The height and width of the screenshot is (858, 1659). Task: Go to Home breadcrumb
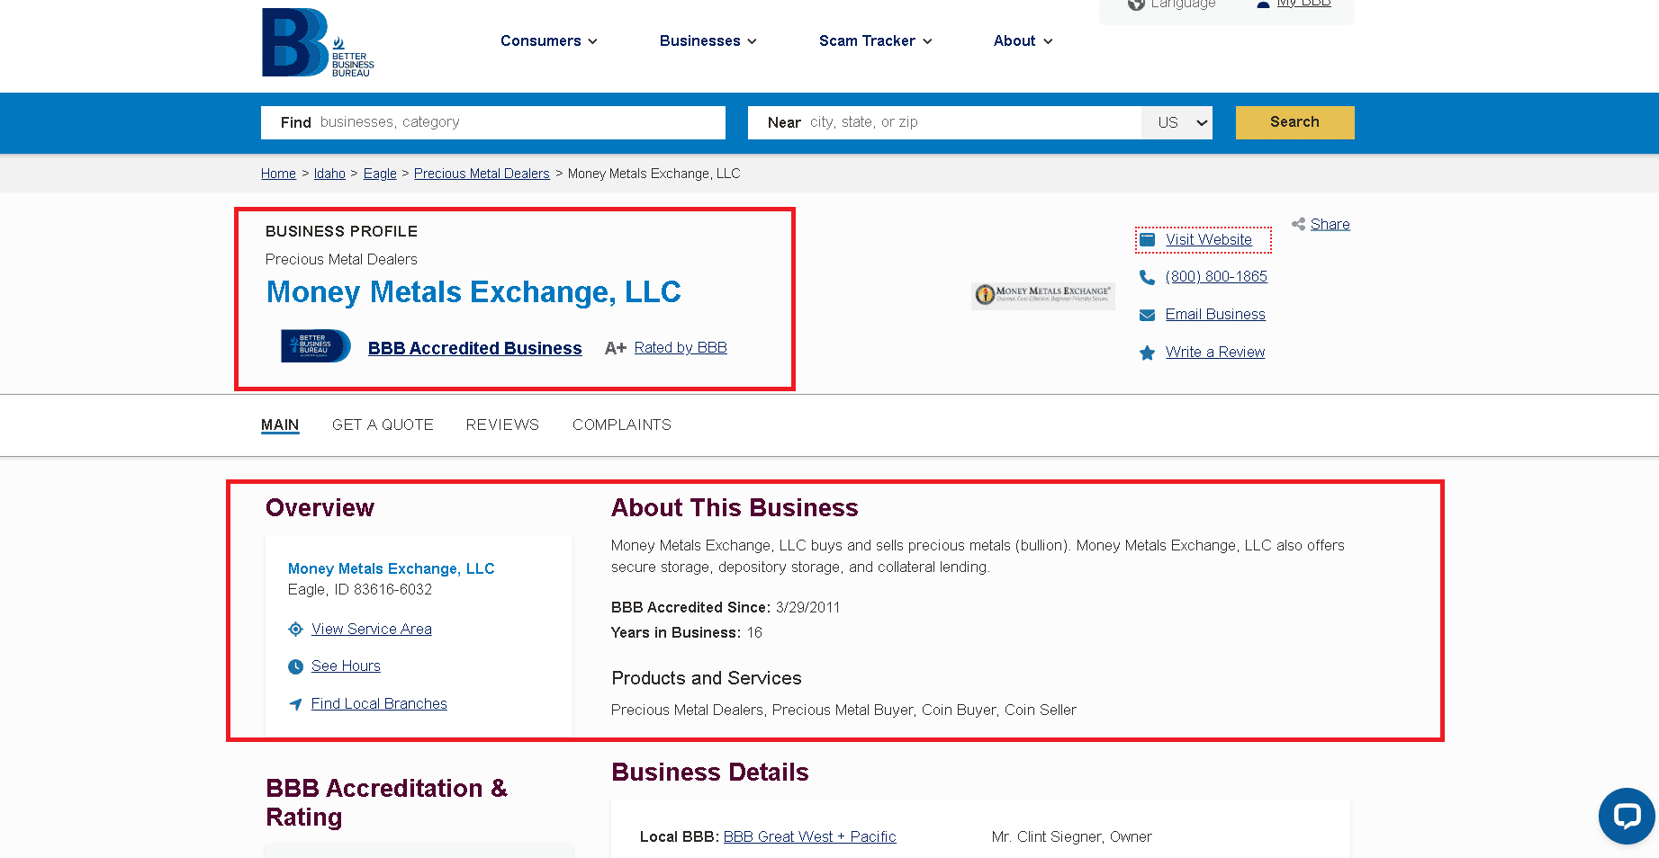coord(278,174)
